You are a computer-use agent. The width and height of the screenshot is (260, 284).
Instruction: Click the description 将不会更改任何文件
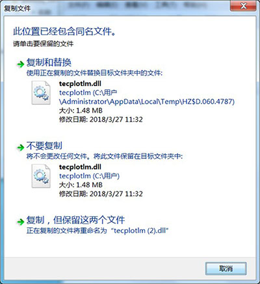pos(57,156)
